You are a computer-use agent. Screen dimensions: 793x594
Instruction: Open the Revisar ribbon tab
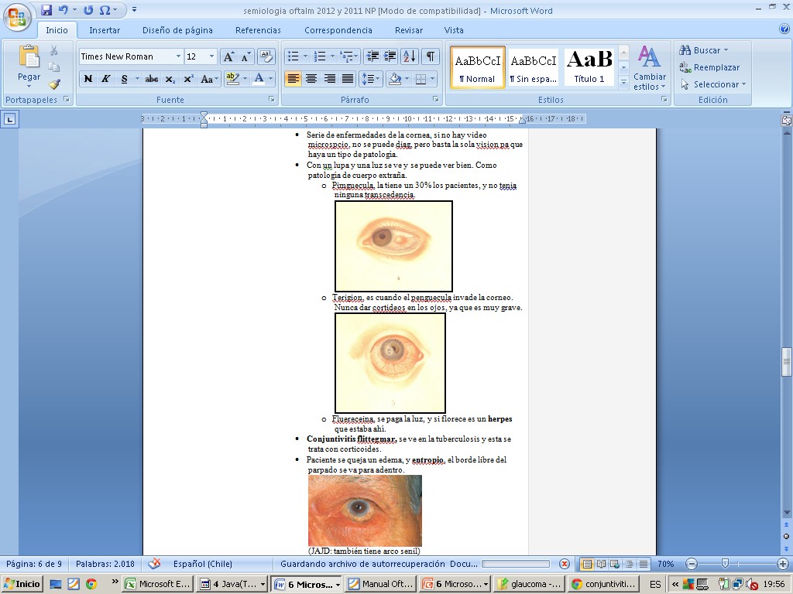point(408,30)
